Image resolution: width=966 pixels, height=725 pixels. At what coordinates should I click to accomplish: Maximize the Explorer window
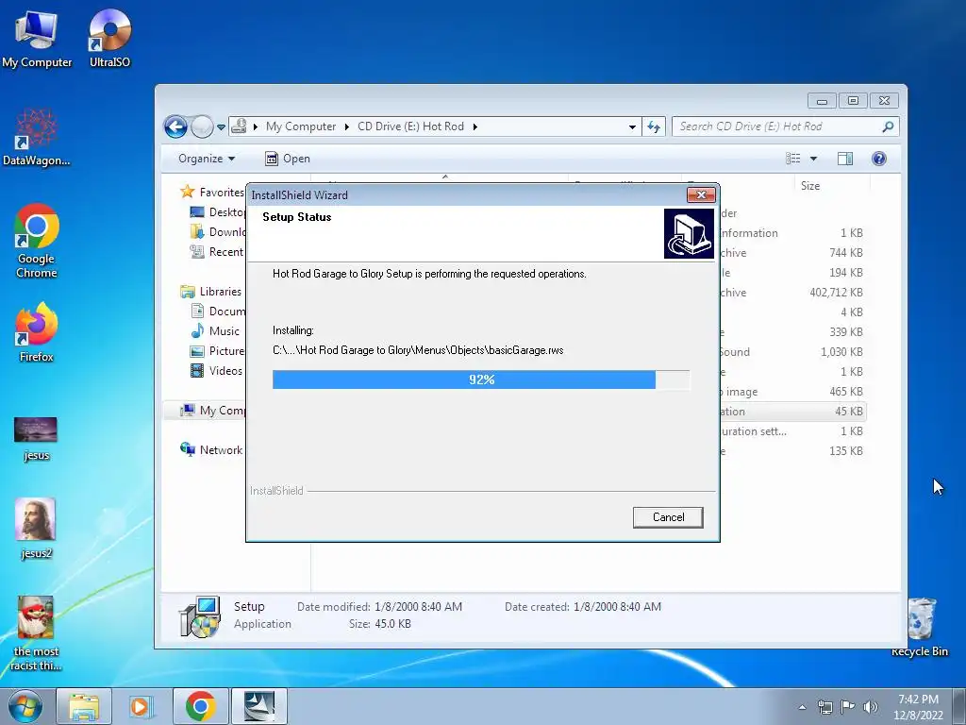pos(853,100)
